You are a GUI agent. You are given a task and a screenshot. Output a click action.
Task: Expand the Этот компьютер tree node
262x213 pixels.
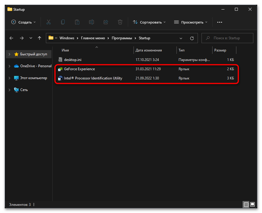[10, 78]
